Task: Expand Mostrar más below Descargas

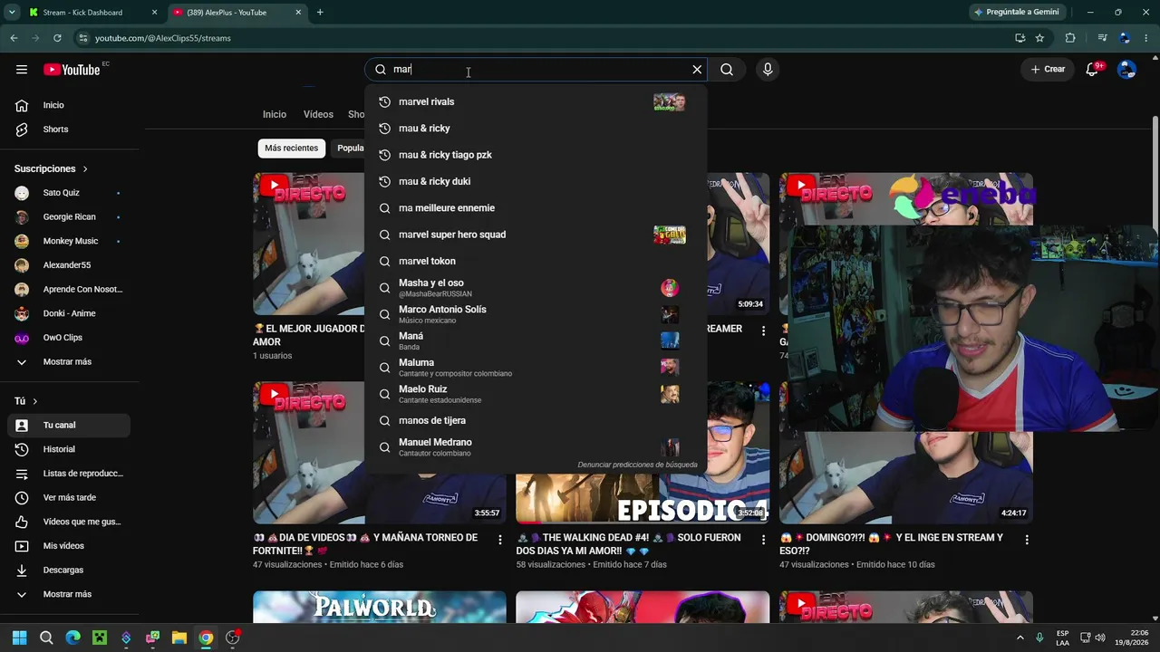Action: pyautogui.click(x=69, y=594)
